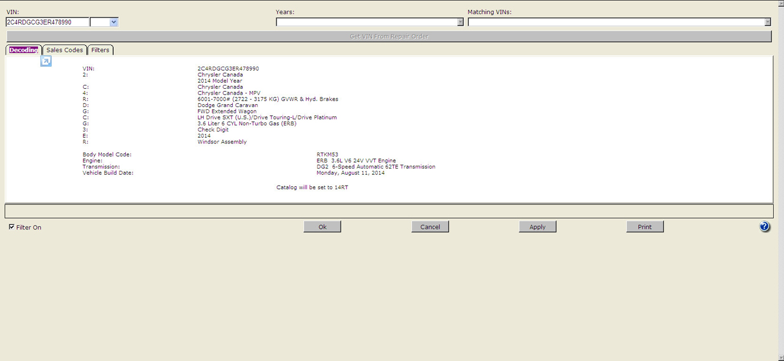Click the blue help question mark icon
Screen dimensions: 784x361
point(764,227)
